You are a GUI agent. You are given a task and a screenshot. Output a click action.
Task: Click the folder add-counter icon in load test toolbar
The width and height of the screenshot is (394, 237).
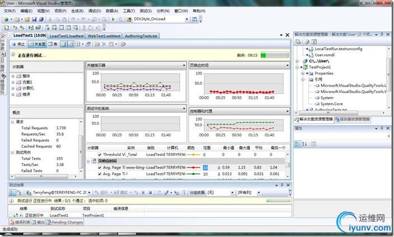[97, 44]
